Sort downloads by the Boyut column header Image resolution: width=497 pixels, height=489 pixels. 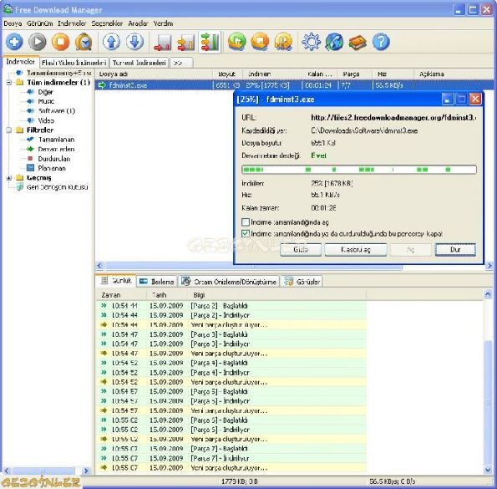(x=227, y=74)
